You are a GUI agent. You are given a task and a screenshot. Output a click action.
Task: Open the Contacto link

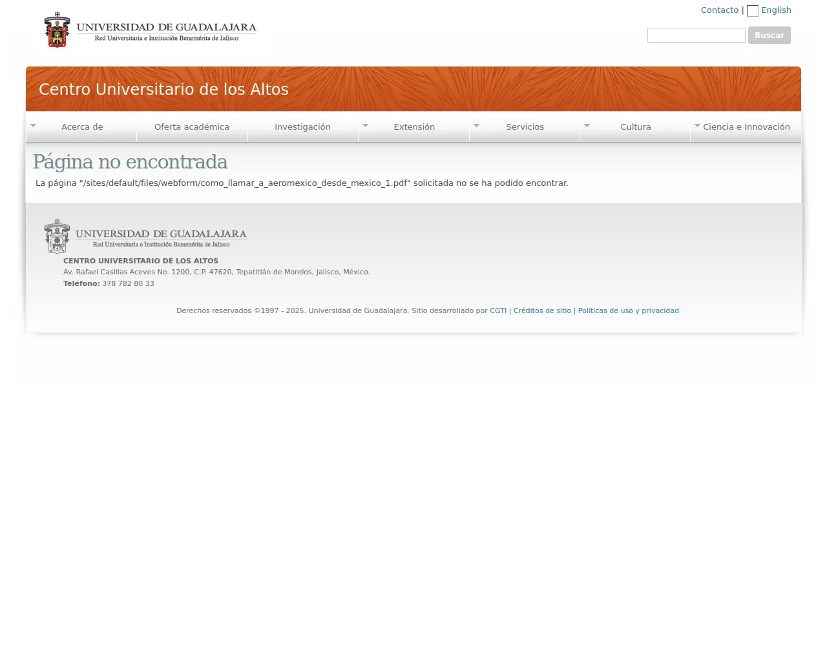click(x=720, y=10)
